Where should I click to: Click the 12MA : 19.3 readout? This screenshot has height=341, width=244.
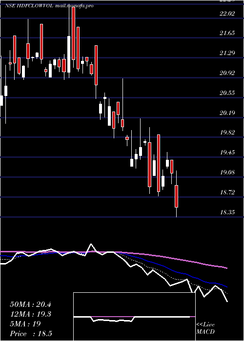coord(30,314)
